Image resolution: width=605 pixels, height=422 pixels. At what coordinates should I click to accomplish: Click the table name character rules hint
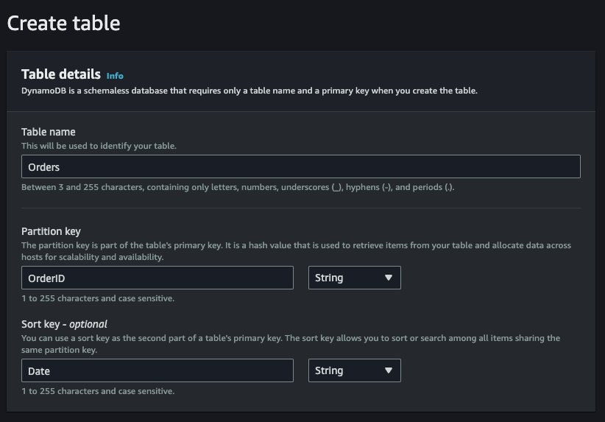point(238,187)
